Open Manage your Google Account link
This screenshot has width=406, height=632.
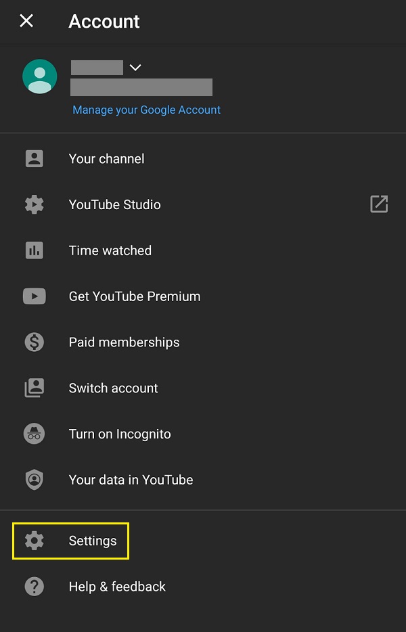pos(147,110)
